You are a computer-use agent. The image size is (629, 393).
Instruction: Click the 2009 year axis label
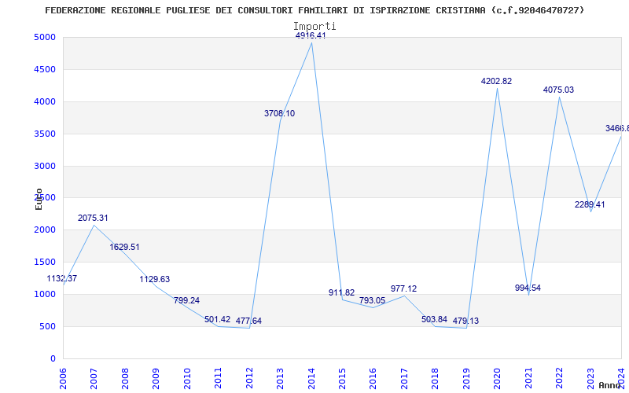click(x=156, y=379)
